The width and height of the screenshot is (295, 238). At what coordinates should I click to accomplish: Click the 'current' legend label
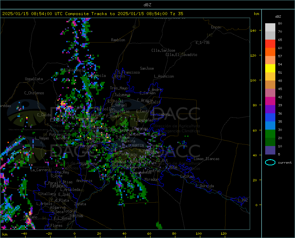point(285,162)
